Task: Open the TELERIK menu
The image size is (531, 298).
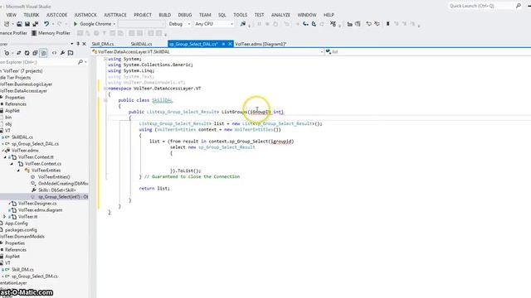Action: pyautogui.click(x=32, y=15)
